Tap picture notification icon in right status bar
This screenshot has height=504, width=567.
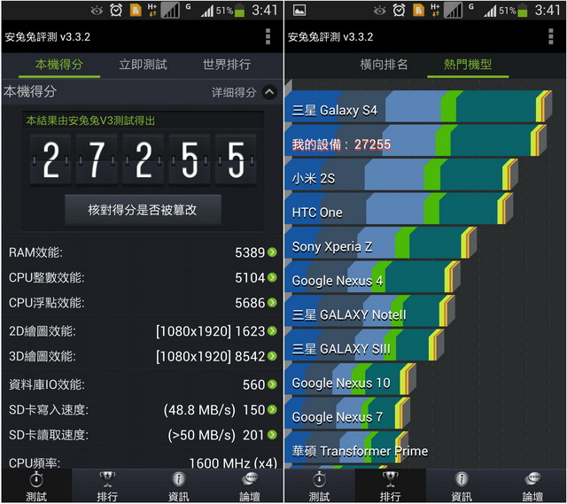[299, 11]
